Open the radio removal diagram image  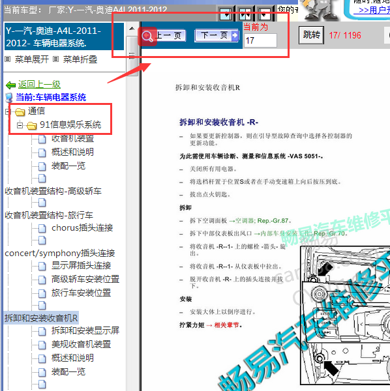point(345,315)
